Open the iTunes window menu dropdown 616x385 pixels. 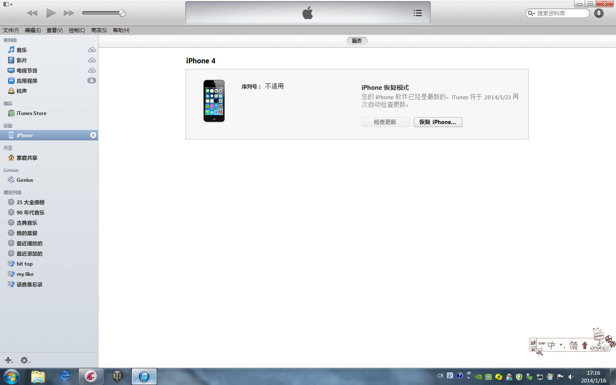[8, 4]
